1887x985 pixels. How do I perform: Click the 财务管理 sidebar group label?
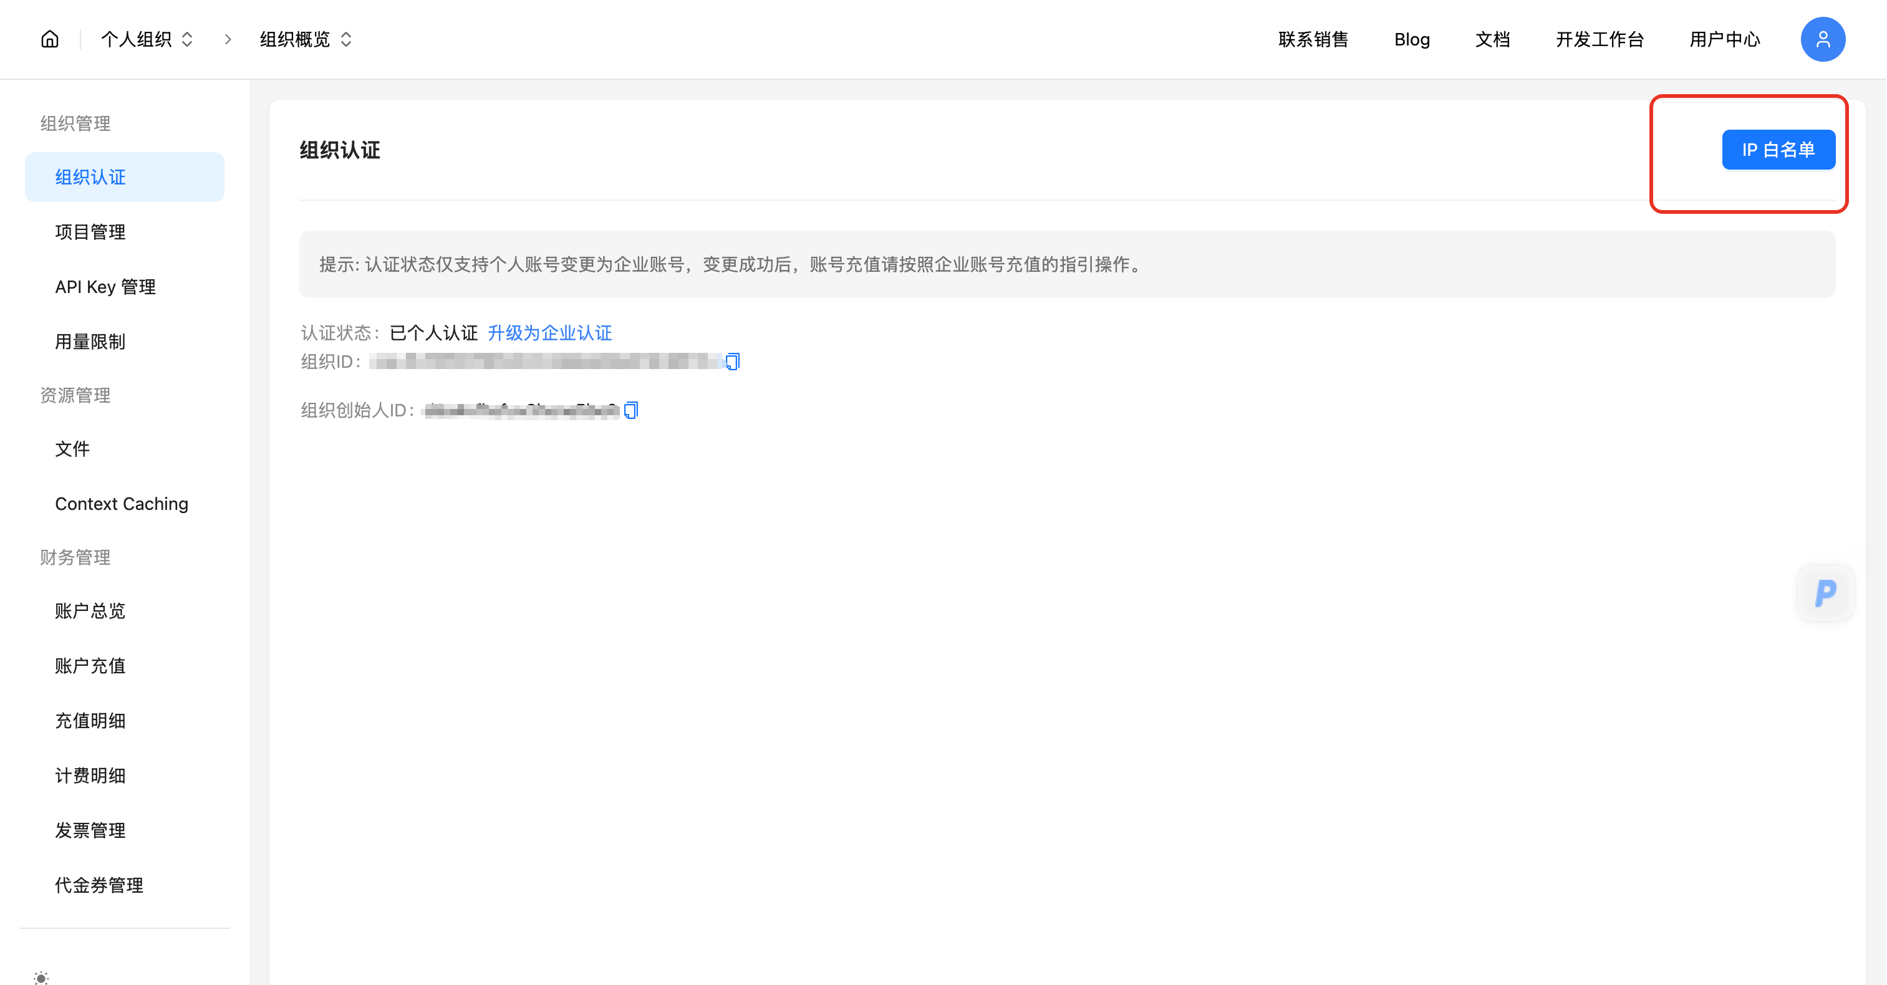tap(75, 557)
